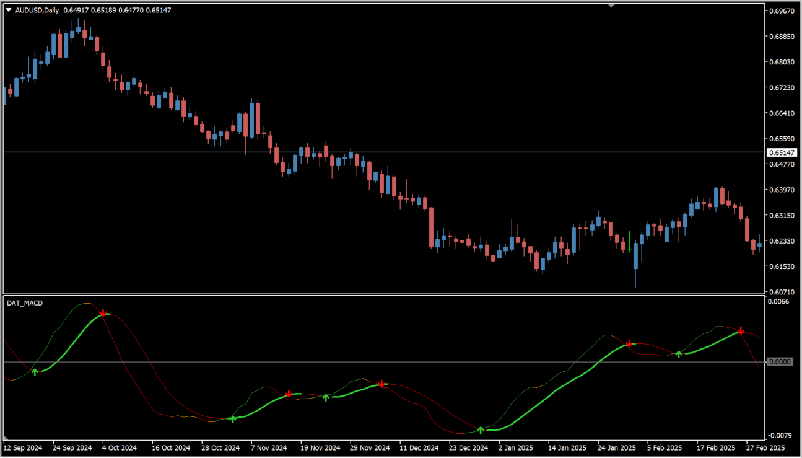Open the chart menu triangle beside AUDUSD,Daily

[9, 10]
